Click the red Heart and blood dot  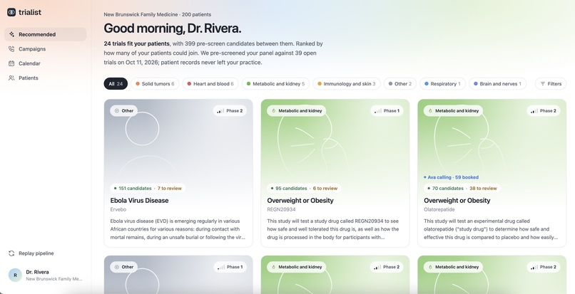189,84
